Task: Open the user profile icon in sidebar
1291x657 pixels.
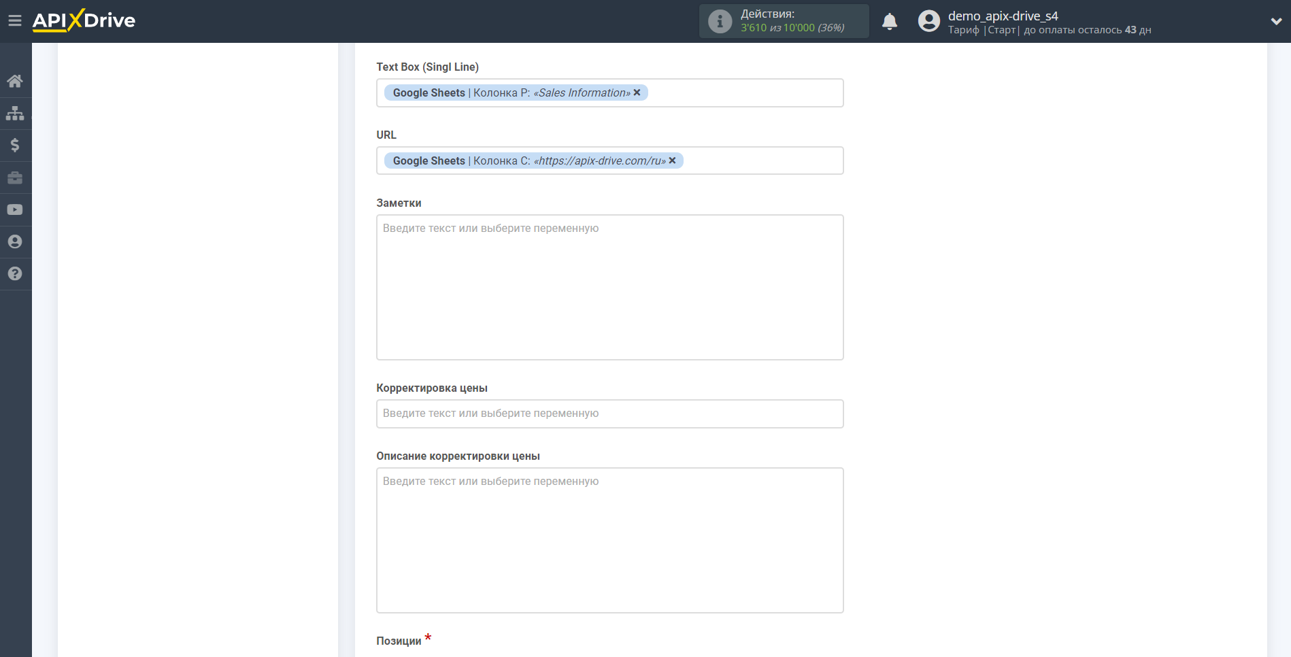Action: click(15, 241)
